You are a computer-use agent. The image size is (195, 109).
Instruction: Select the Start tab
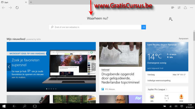pyautogui.click(x=14, y=2)
